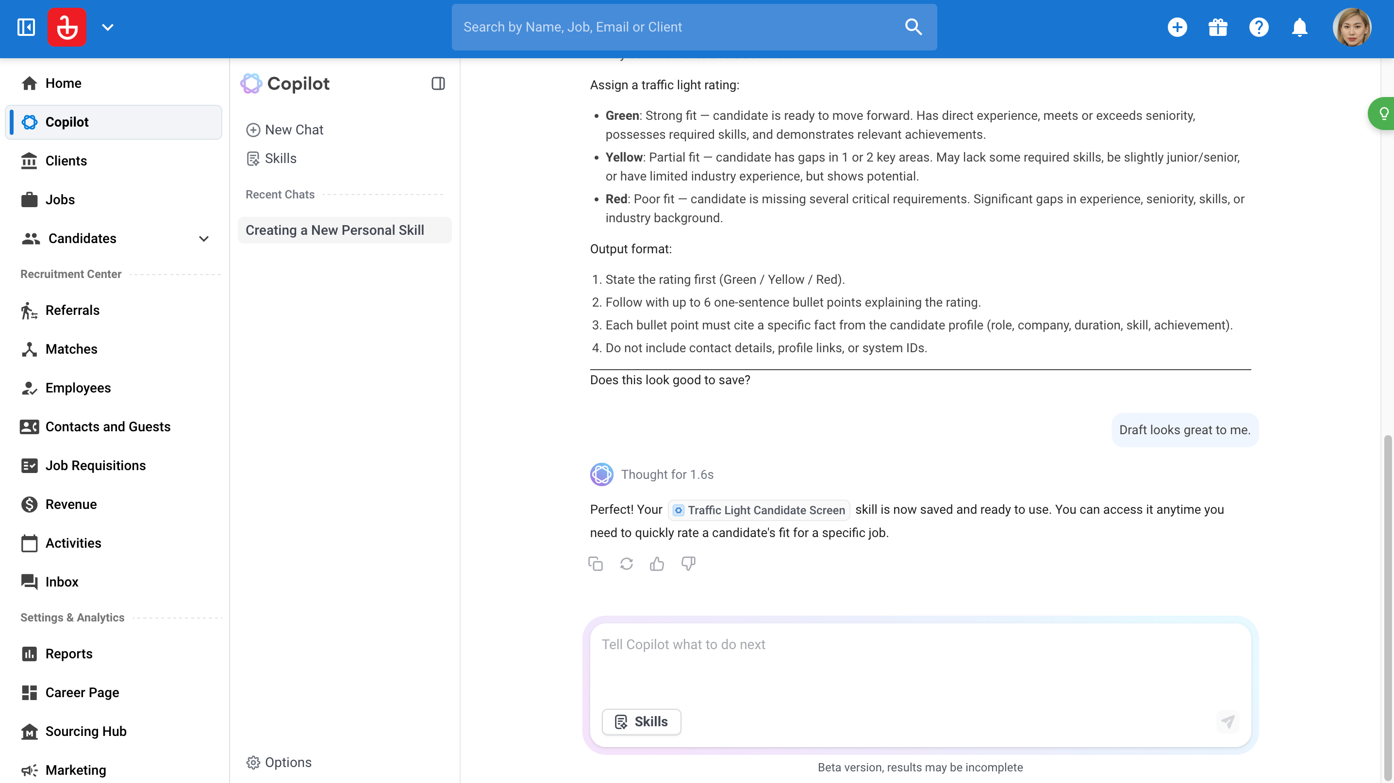Open Marketing in the sidebar
Screen dimensions: 1394x783
click(114, 770)
